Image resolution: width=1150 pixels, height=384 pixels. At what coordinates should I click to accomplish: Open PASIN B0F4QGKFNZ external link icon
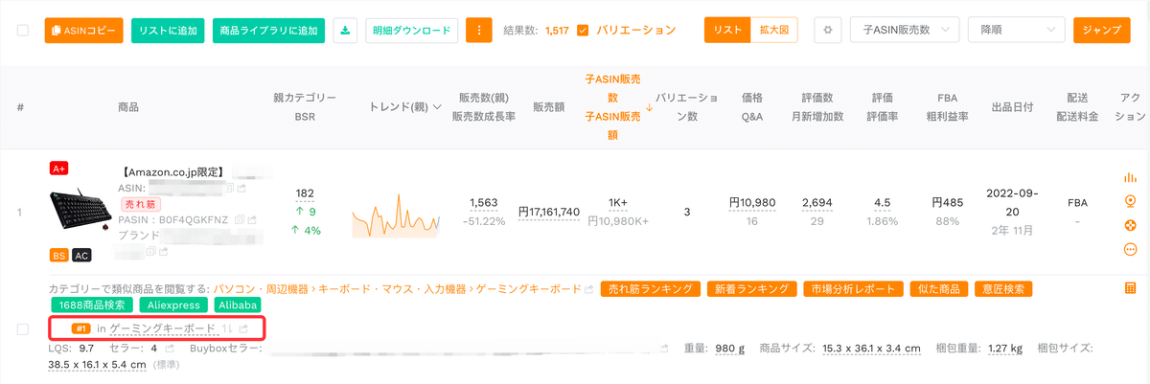coord(252,219)
